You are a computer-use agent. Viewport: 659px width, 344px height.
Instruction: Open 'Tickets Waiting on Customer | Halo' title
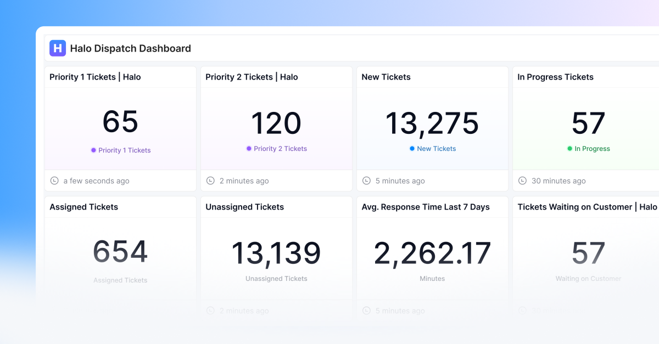click(587, 207)
